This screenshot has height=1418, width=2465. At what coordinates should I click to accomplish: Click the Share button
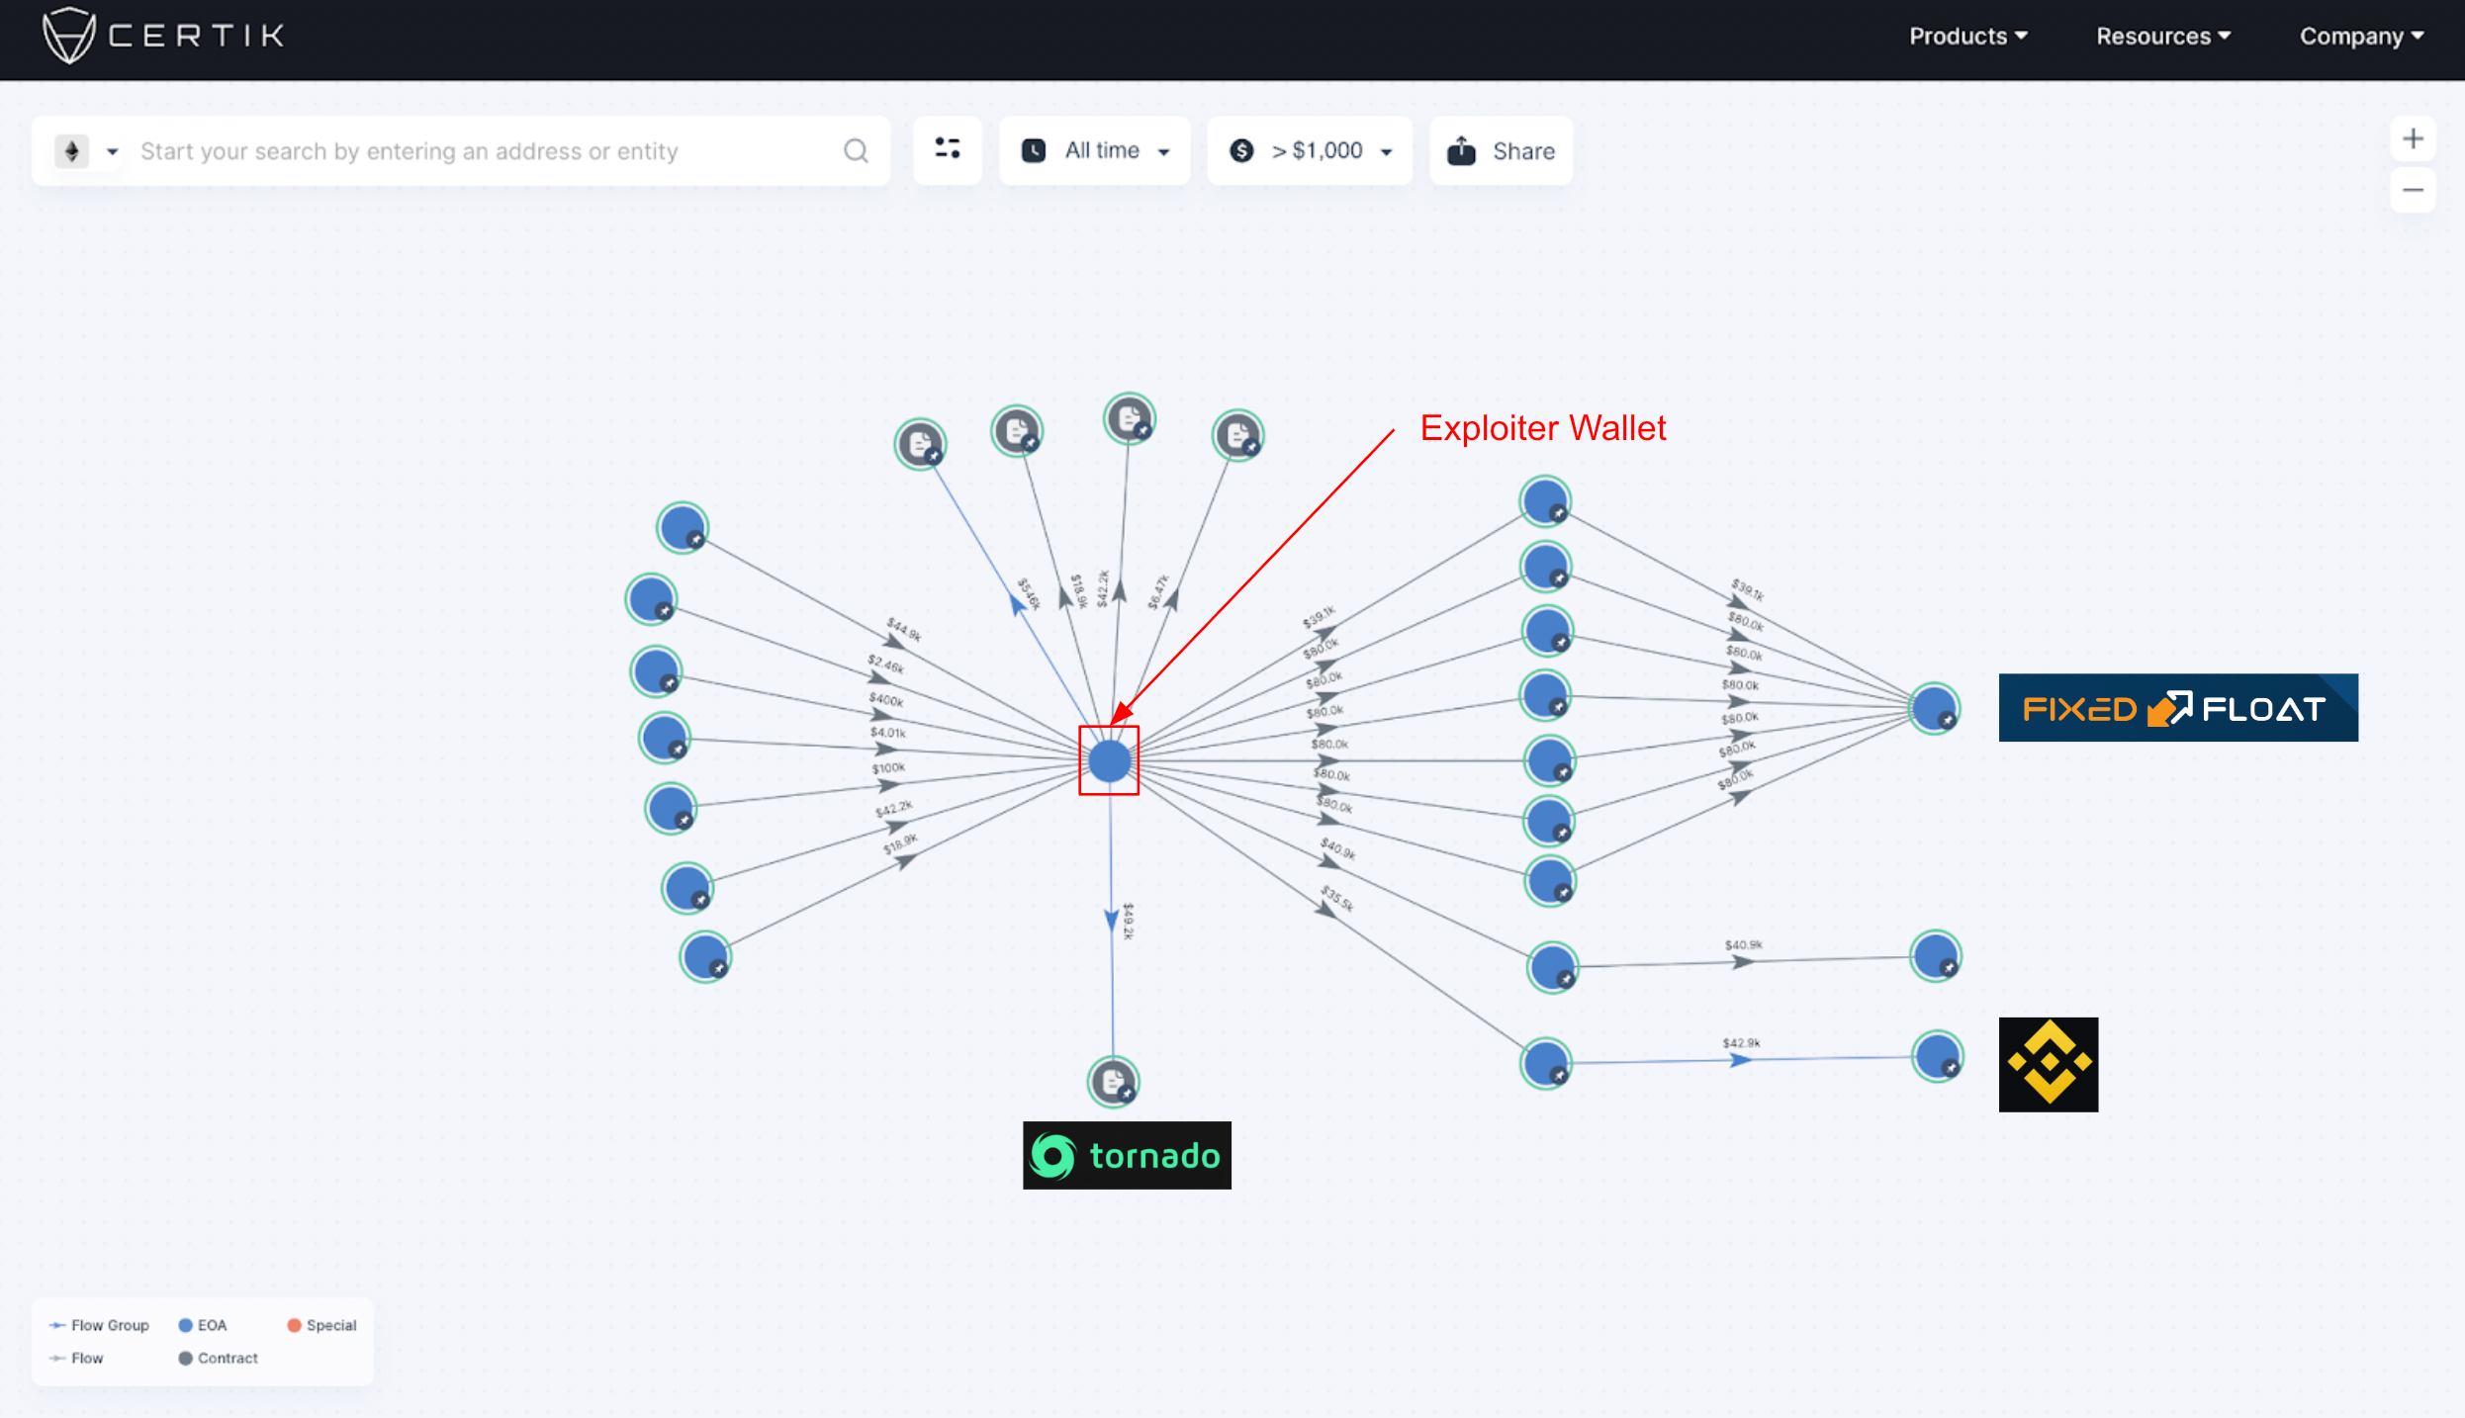point(1501,150)
